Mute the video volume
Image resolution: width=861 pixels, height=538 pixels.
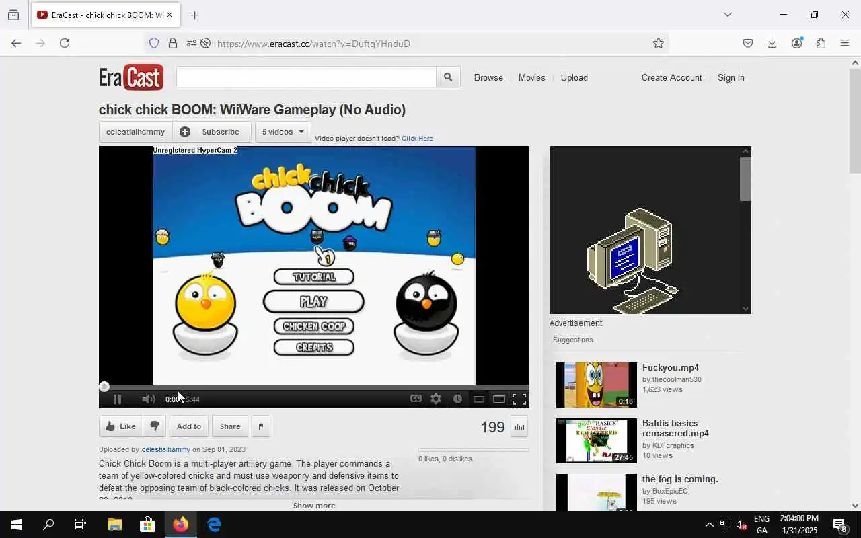pyautogui.click(x=149, y=399)
